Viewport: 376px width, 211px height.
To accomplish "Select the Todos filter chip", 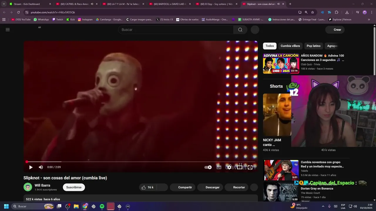I will pos(270,46).
